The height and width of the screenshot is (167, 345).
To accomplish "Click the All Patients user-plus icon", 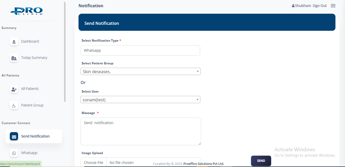I will coord(14,89).
